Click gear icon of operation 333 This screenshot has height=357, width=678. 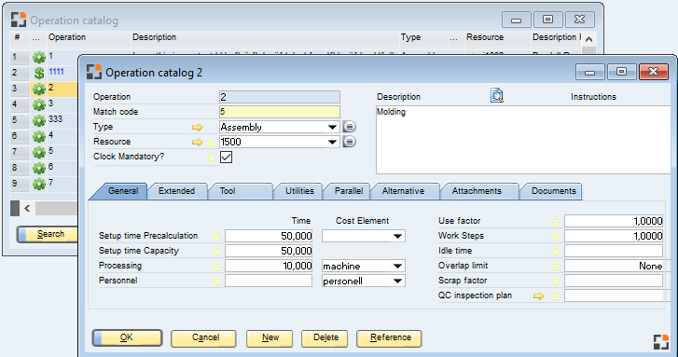tap(39, 120)
